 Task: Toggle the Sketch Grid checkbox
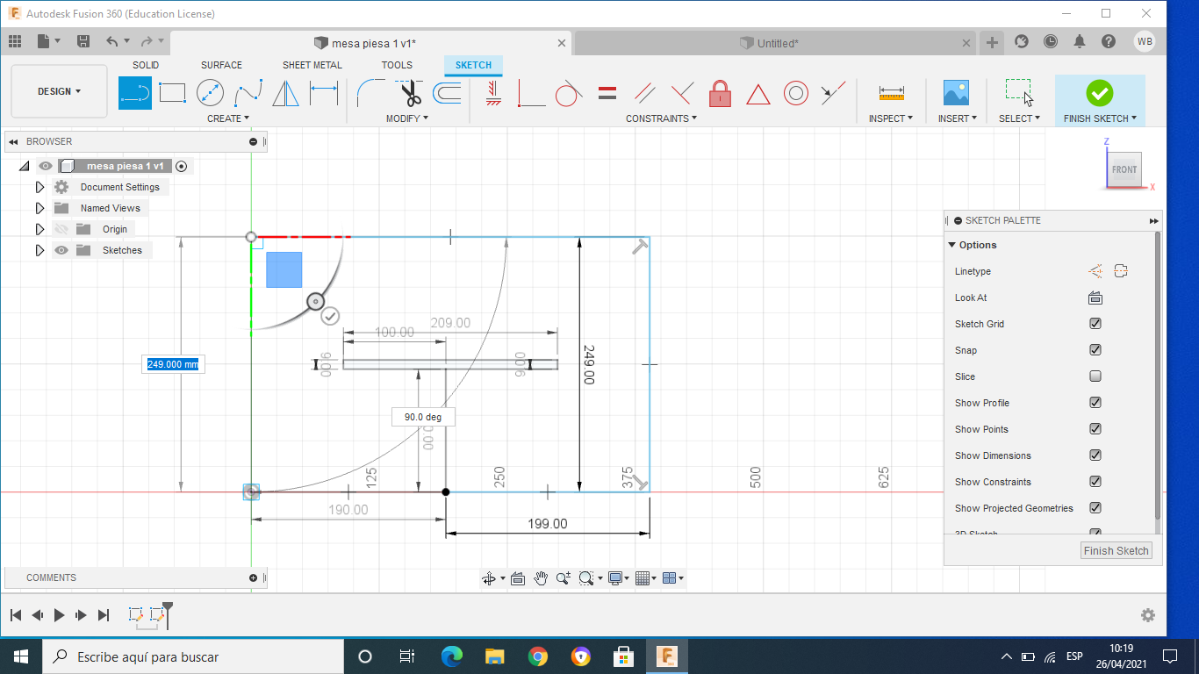(x=1095, y=324)
